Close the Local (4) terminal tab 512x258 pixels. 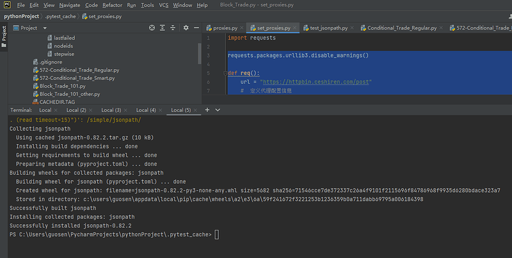(161, 110)
